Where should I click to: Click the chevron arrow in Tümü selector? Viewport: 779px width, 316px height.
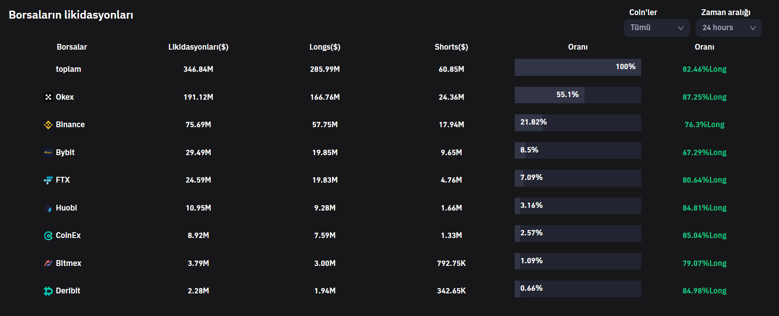point(681,28)
